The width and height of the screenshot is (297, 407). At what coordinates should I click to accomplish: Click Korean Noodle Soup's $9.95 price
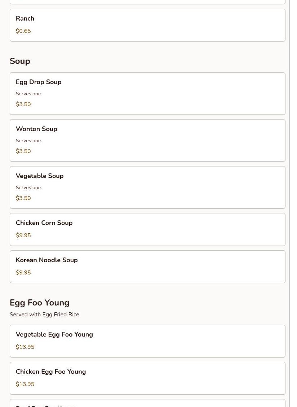(23, 273)
